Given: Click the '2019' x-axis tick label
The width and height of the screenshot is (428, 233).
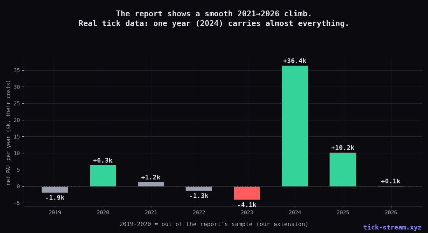Looking at the screenshot, I should click(x=55, y=212).
